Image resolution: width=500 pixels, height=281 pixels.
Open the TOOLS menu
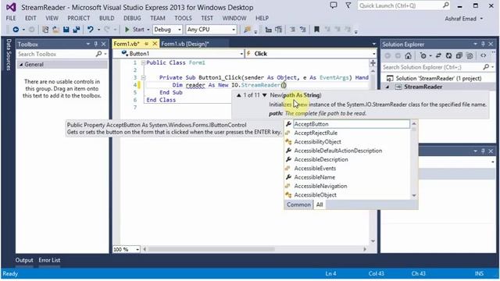[183, 18]
